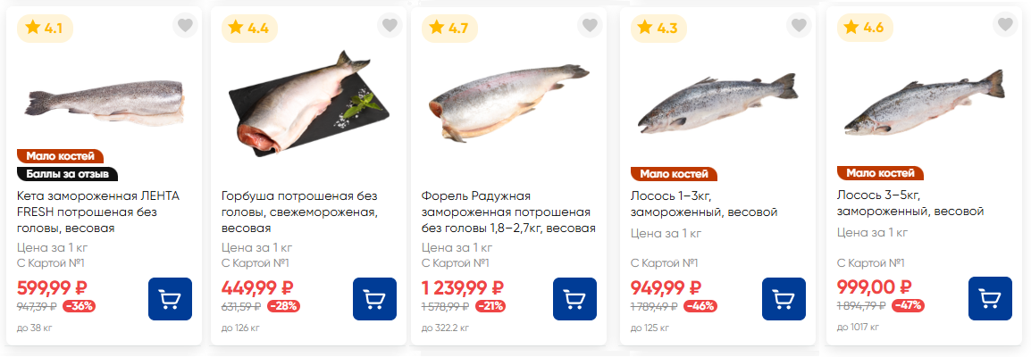The width and height of the screenshot is (1031, 357).
Task: Favorite the Лосось 3–5кг product
Action: click(x=1005, y=26)
